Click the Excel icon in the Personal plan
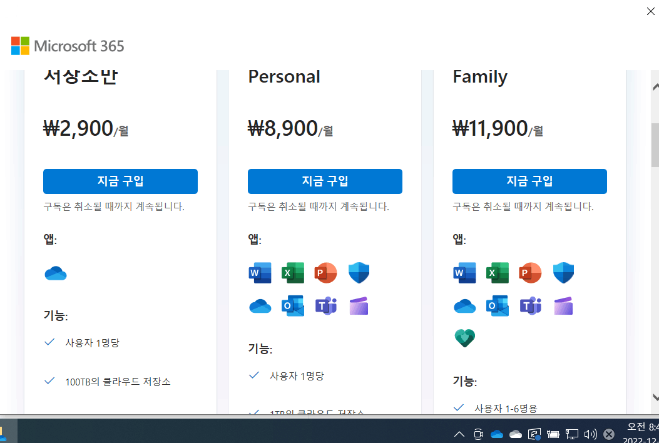This screenshot has width=659, height=443. click(293, 273)
